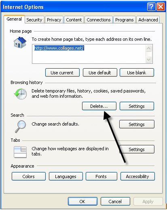
Task: Click the Search magnifying glass icon
Action: 21,126
